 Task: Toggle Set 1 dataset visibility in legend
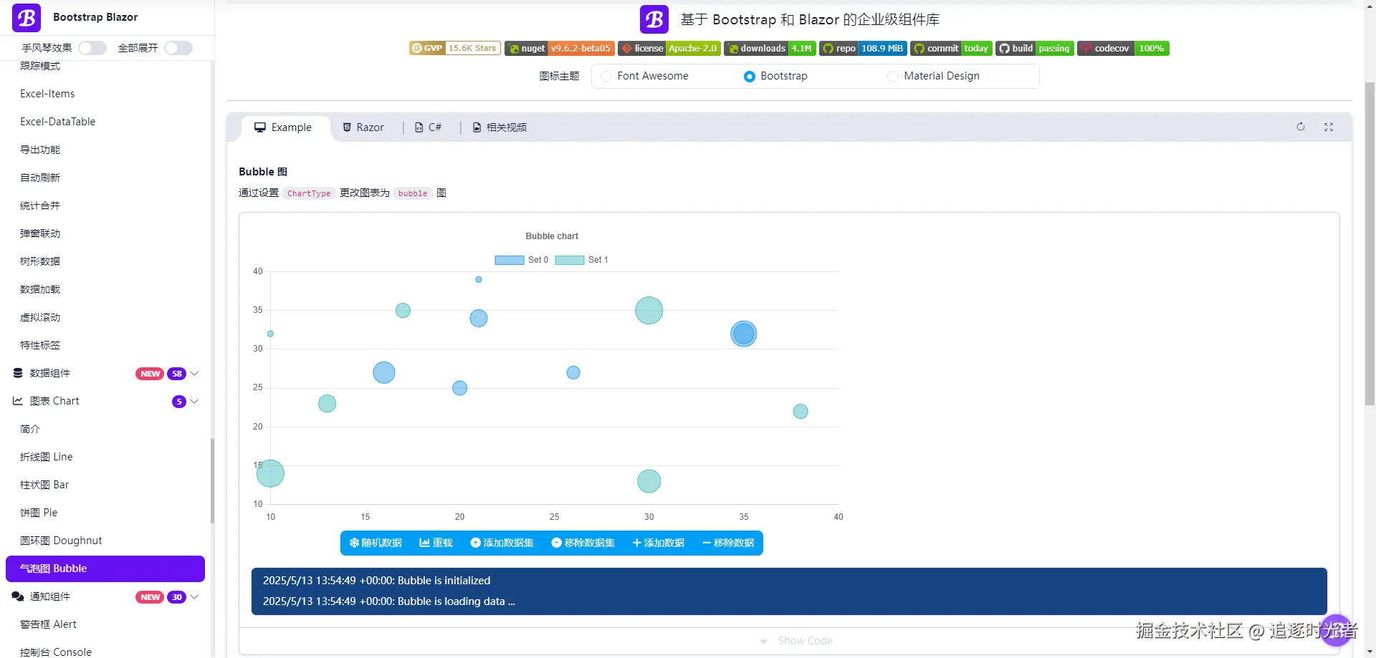[581, 260]
